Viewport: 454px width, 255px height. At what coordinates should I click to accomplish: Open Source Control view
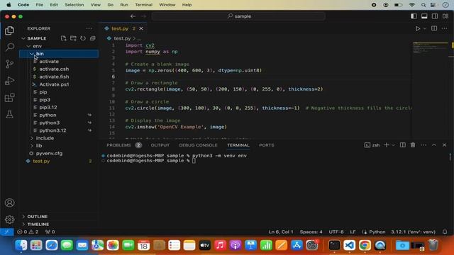[x=9, y=64]
